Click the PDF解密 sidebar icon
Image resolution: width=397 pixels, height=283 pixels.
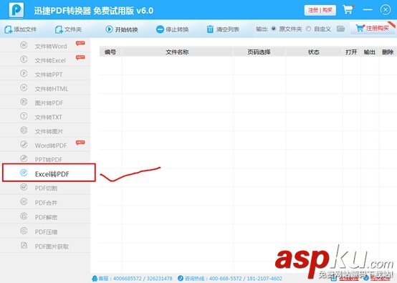[24, 216]
